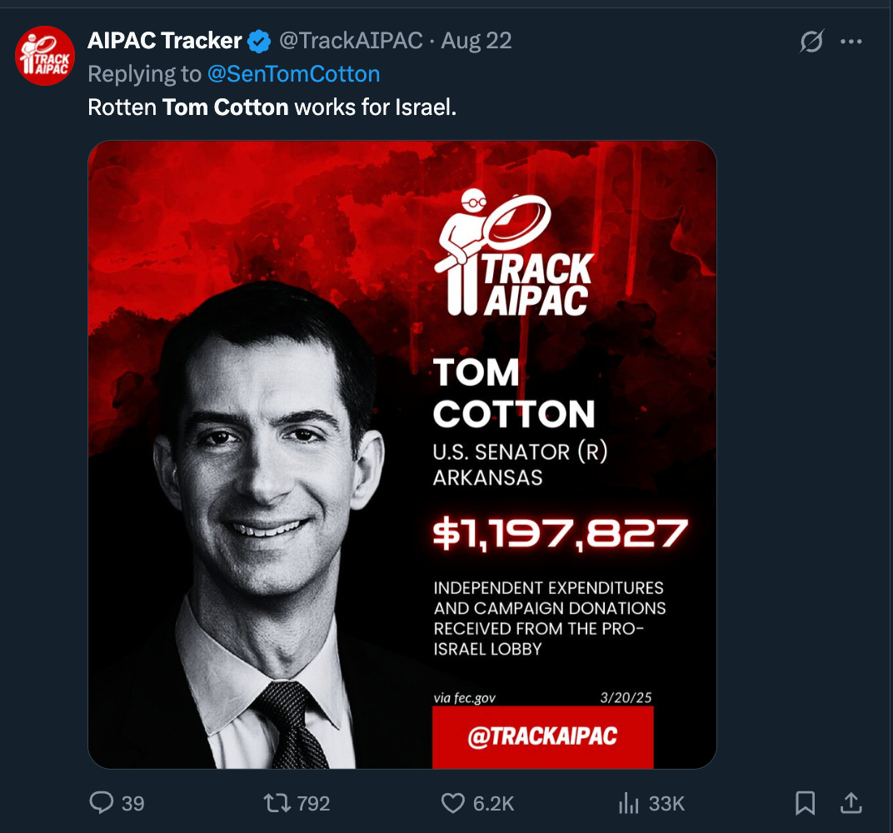Open the Tom Cotton Track AIPAC image

click(402, 454)
